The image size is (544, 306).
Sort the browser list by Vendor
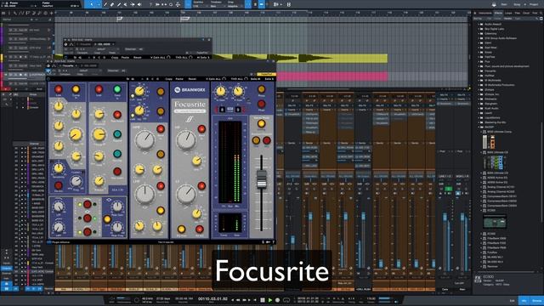[508, 19]
